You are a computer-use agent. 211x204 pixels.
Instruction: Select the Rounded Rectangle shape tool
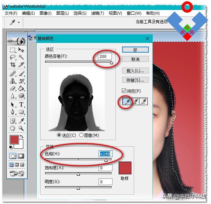21,112
